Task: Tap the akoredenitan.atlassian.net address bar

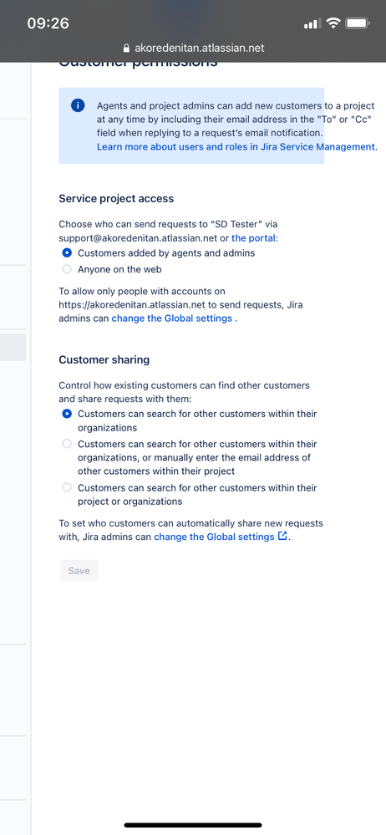Action: 193,48
